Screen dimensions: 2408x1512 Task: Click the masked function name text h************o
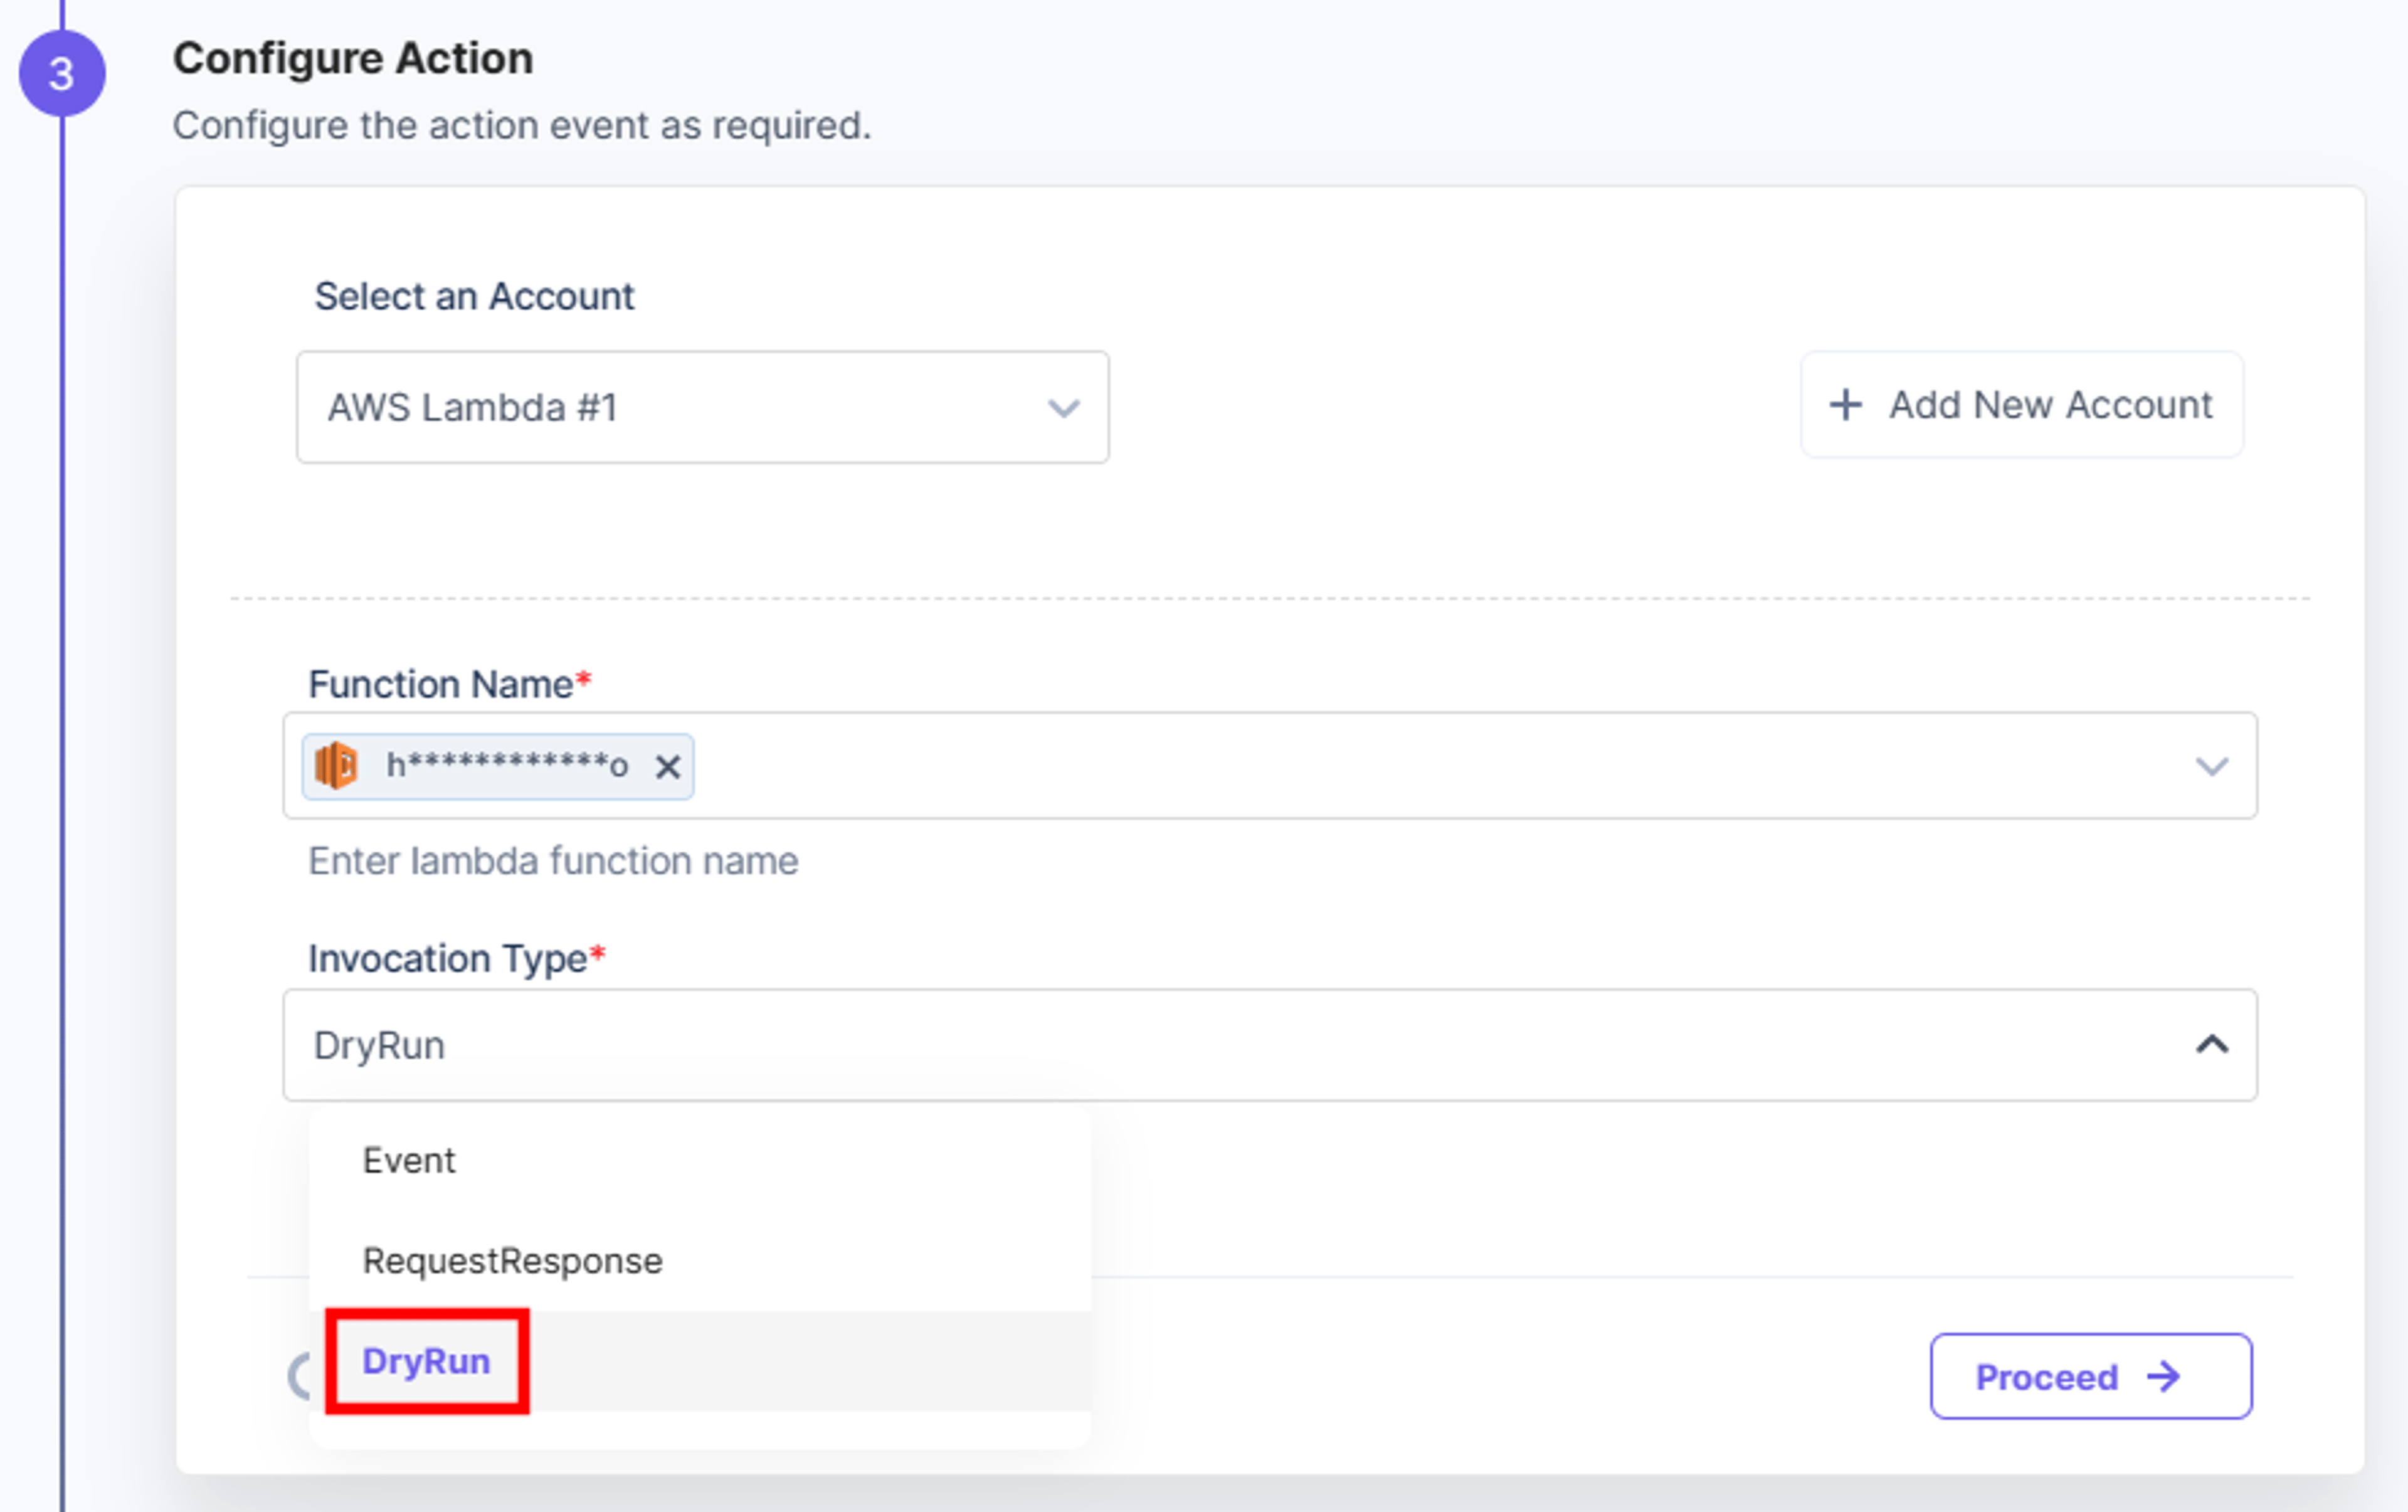point(507,766)
